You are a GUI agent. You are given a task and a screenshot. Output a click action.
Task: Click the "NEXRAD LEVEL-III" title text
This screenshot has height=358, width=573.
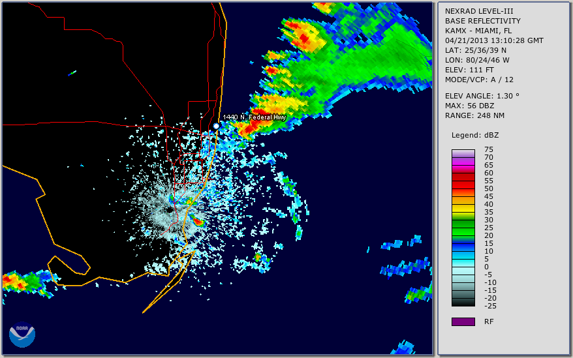479,11
